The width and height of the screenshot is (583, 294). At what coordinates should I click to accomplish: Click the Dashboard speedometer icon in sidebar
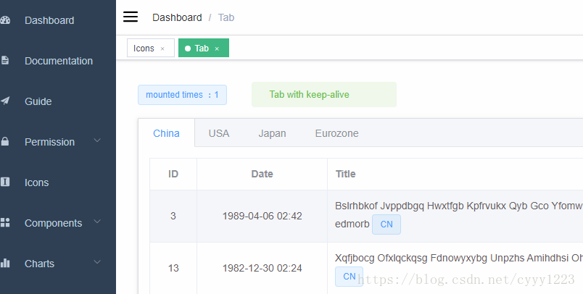coord(5,20)
